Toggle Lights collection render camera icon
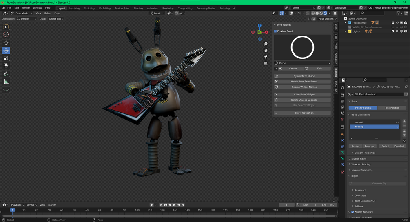The height and width of the screenshot is (222, 410). point(406,31)
